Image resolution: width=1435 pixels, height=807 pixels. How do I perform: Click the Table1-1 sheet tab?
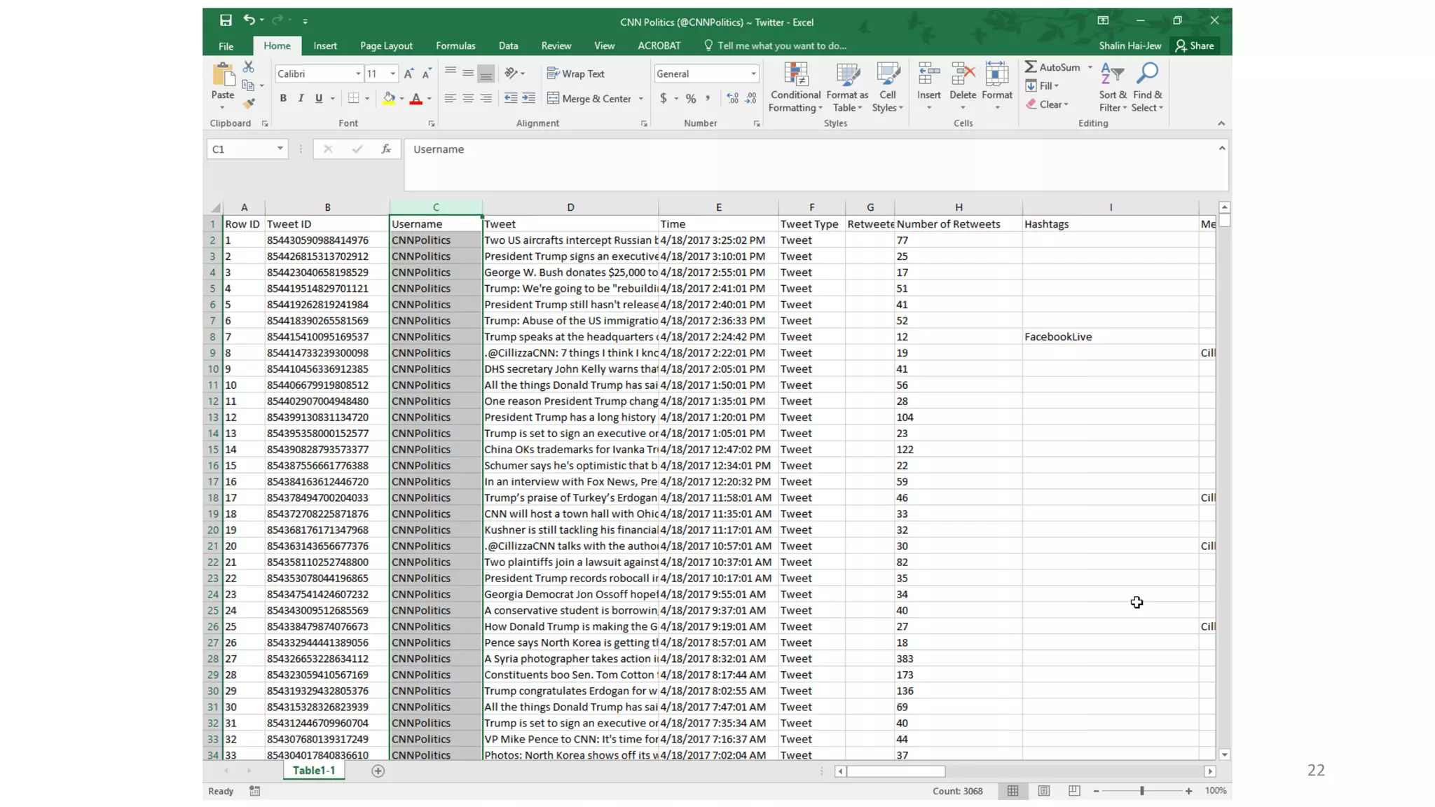(x=314, y=771)
